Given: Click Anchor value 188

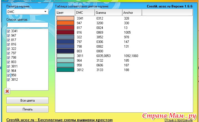Looking at the screenshot, I should click(126, 70).
